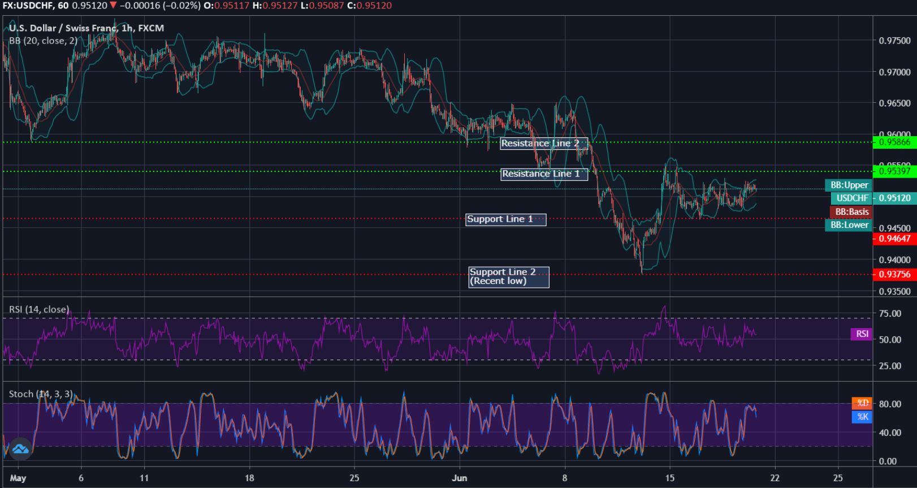Select the Resistance Line 1 label

click(x=544, y=174)
